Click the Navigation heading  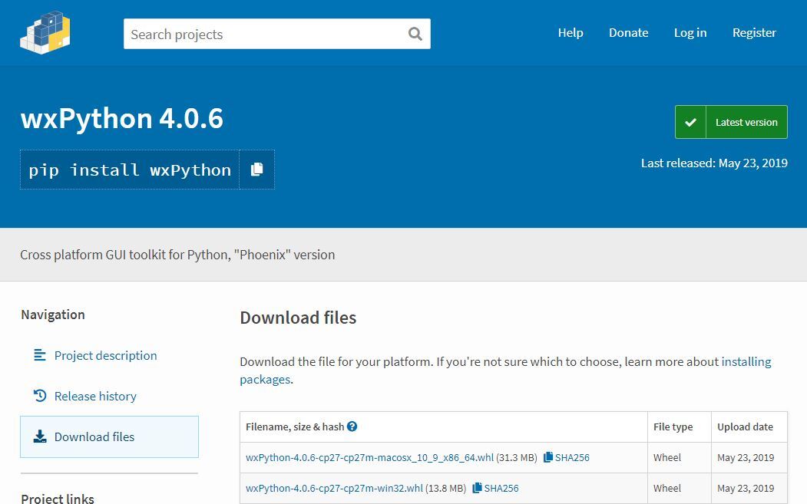coord(52,315)
